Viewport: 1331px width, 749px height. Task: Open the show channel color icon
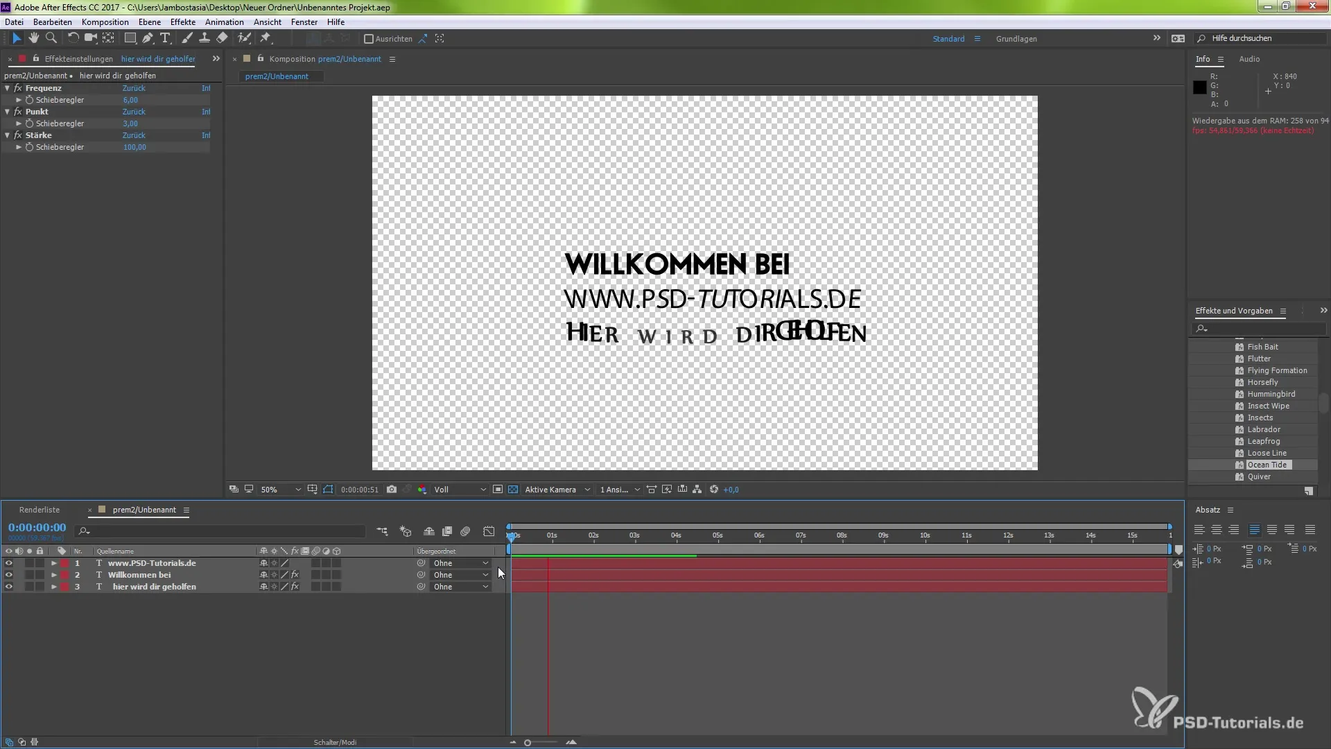pos(422,490)
